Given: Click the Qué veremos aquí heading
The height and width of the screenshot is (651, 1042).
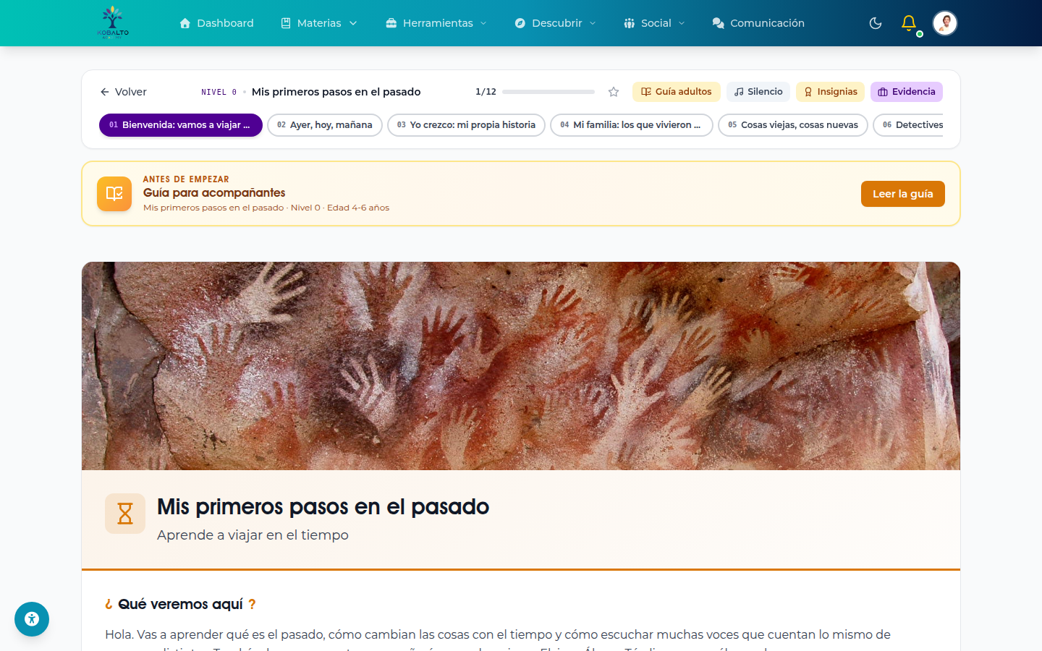Looking at the screenshot, I should tap(180, 604).
